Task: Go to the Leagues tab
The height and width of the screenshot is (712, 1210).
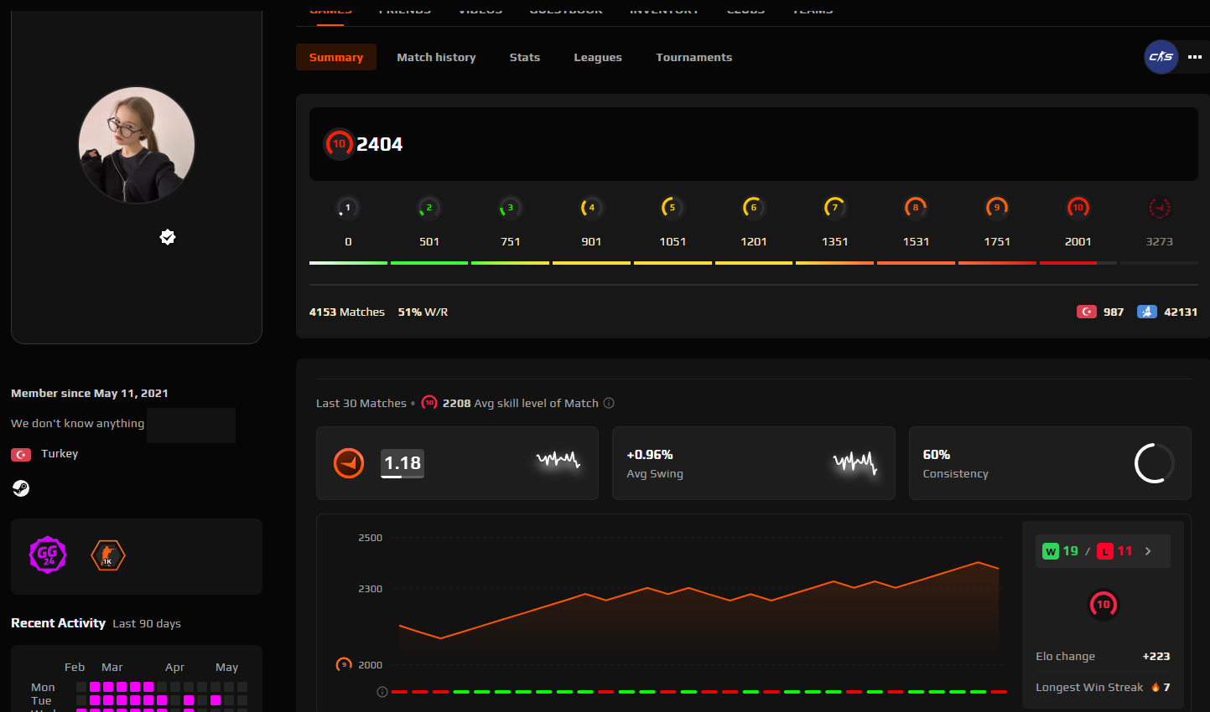Action: [598, 57]
